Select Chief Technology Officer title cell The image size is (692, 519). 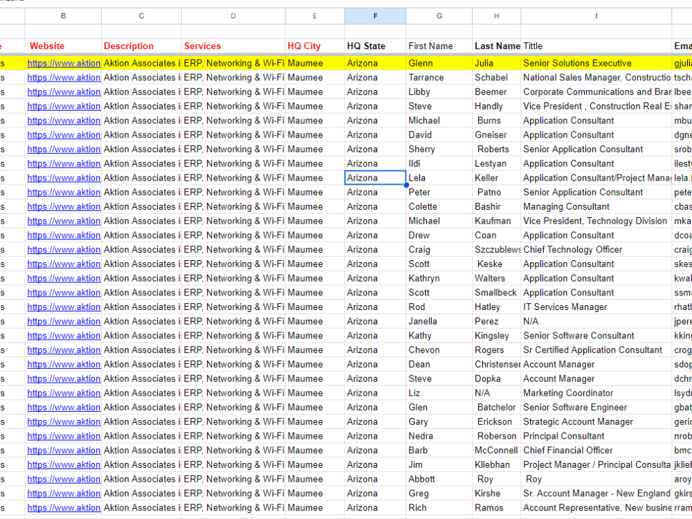[597, 250]
